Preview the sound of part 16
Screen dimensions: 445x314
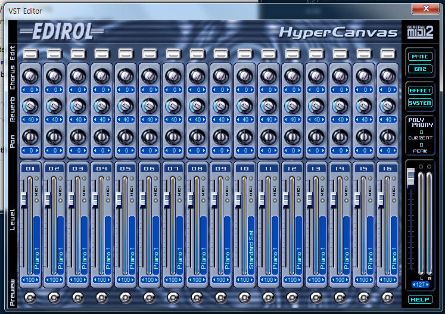(388, 297)
